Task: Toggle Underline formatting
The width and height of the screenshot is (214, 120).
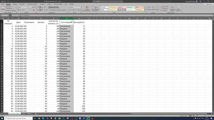Action: pyautogui.click(x=23, y=10)
